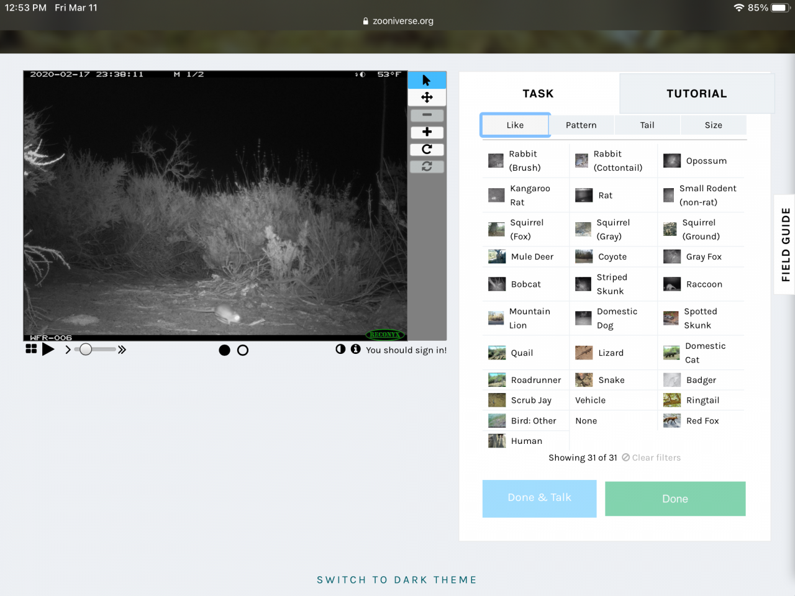The height and width of the screenshot is (596, 795).
Task: Invert image colors with the contrast icon
Action: point(340,350)
